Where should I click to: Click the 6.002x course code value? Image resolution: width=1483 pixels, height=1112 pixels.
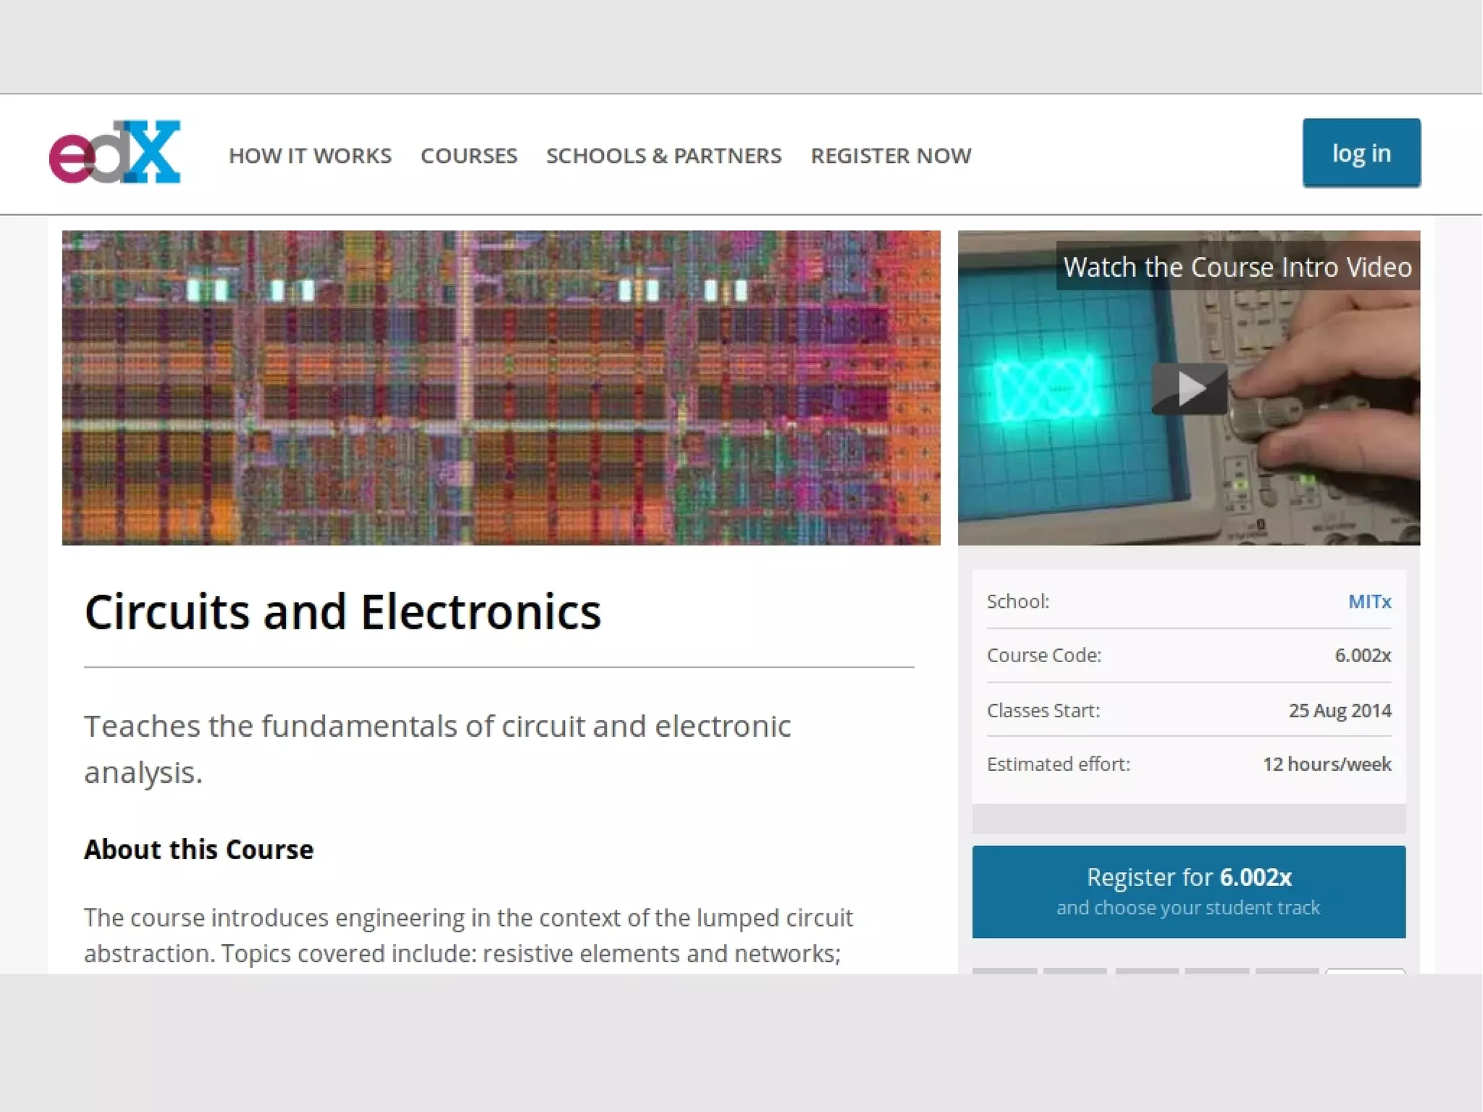pyautogui.click(x=1362, y=655)
